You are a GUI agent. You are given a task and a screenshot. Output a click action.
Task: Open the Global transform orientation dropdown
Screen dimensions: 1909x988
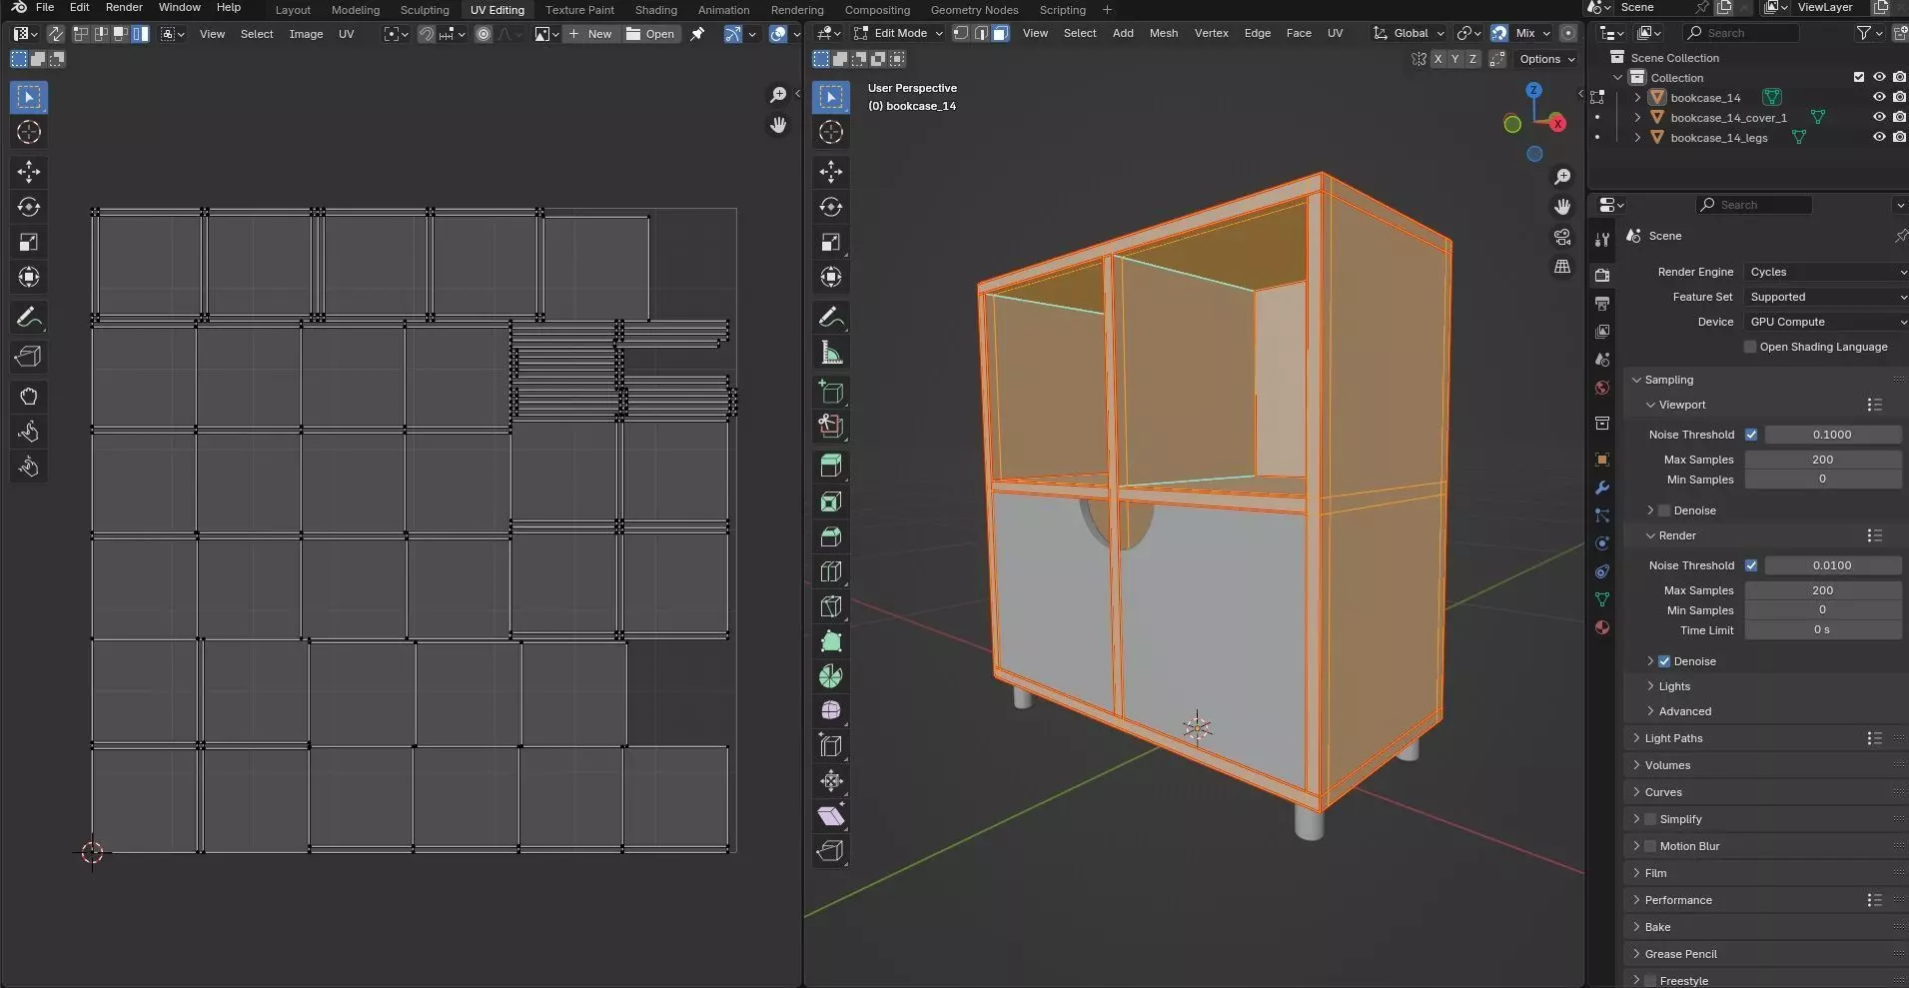[x=1410, y=33]
